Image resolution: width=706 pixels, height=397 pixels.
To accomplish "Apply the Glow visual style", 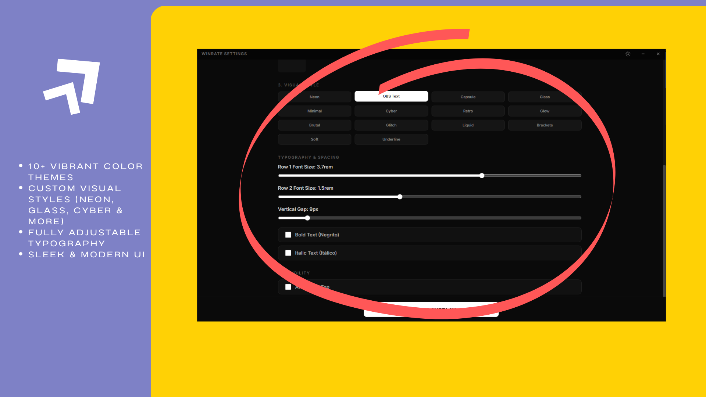I will coord(545,111).
